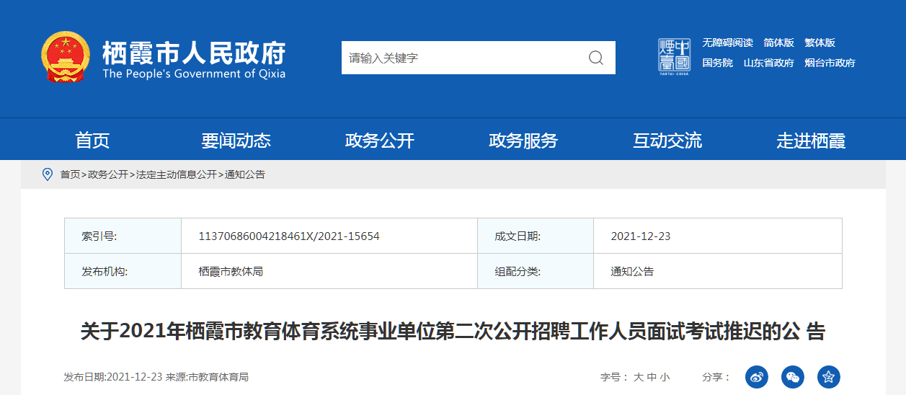Open the 政务公开 navigation tab

pos(380,141)
